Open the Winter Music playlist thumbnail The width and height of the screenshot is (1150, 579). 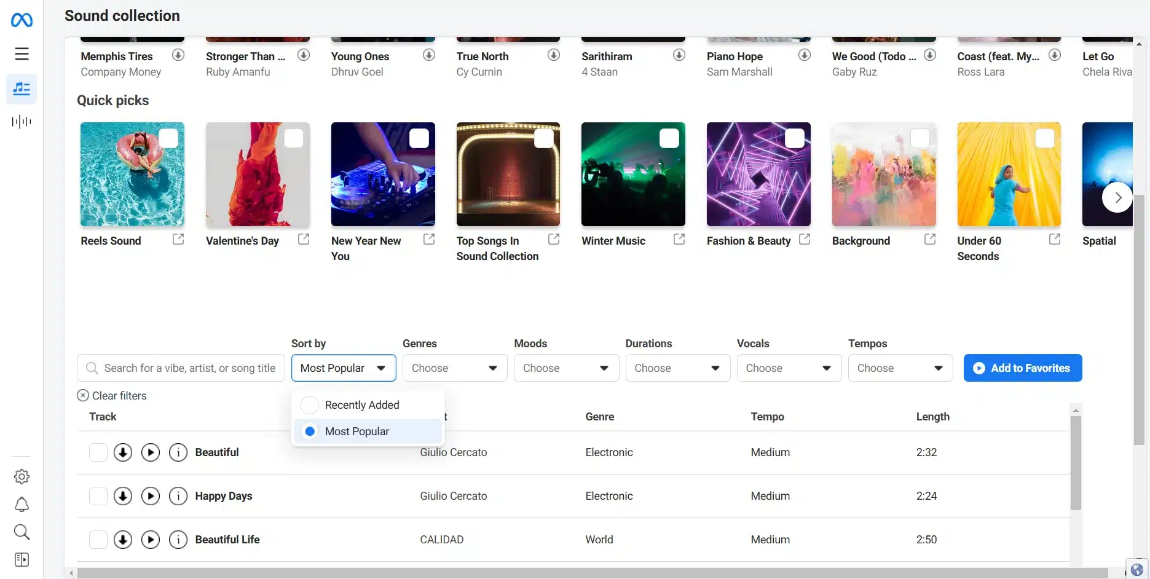click(633, 175)
